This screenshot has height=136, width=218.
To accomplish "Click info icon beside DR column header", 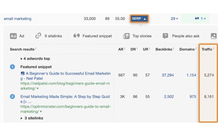I will (137, 48).
